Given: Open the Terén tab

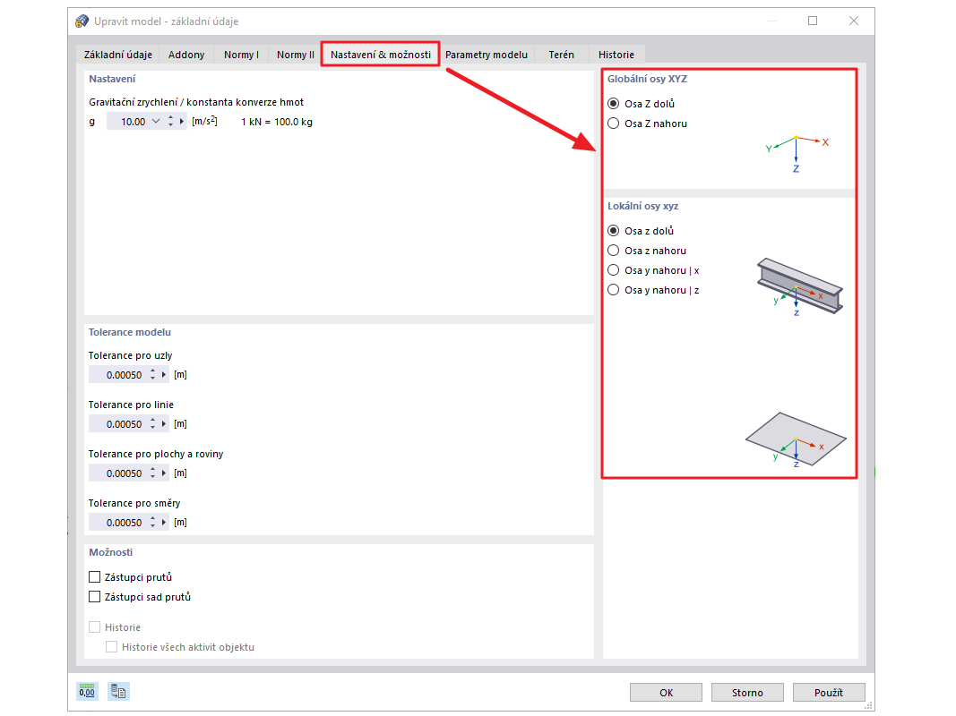Looking at the screenshot, I should click(x=561, y=55).
